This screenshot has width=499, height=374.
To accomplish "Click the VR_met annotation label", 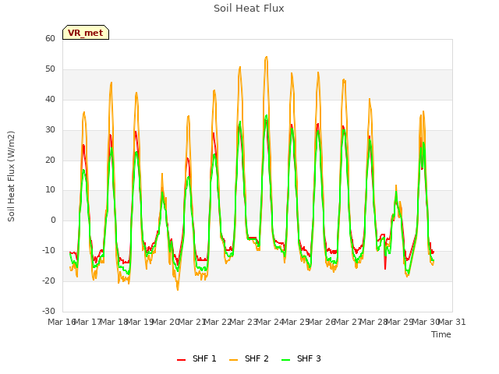I will [86, 33].
